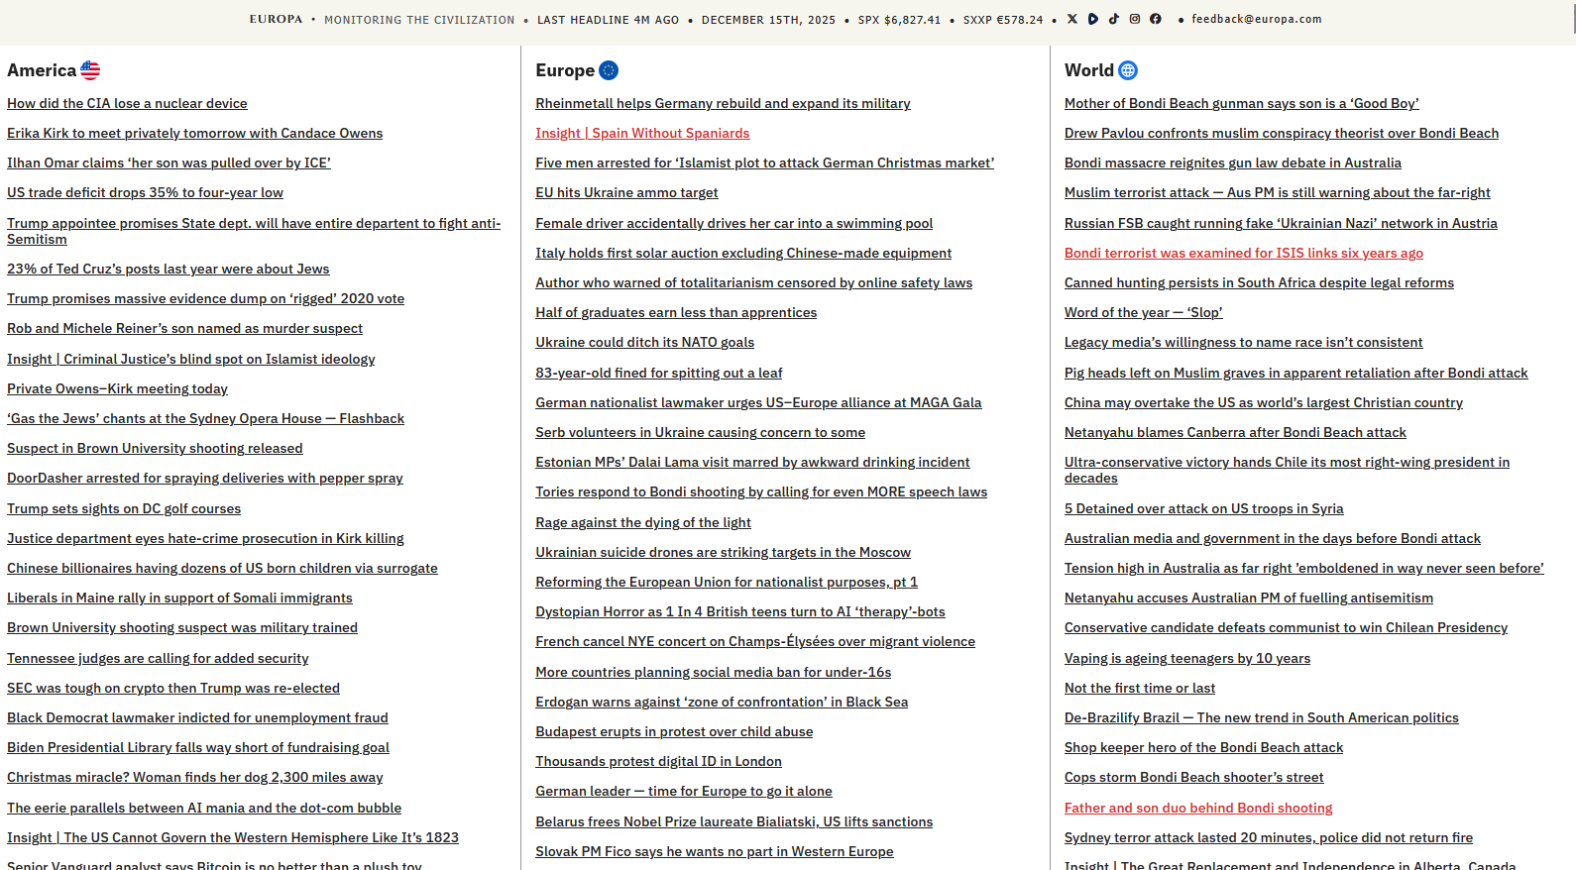Open 'Trump sets sights on DC golf courses'
Screen dimensions: 1576x870
[124, 508]
